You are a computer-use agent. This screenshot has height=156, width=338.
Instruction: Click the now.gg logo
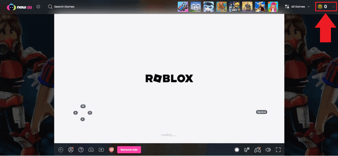[19, 6]
